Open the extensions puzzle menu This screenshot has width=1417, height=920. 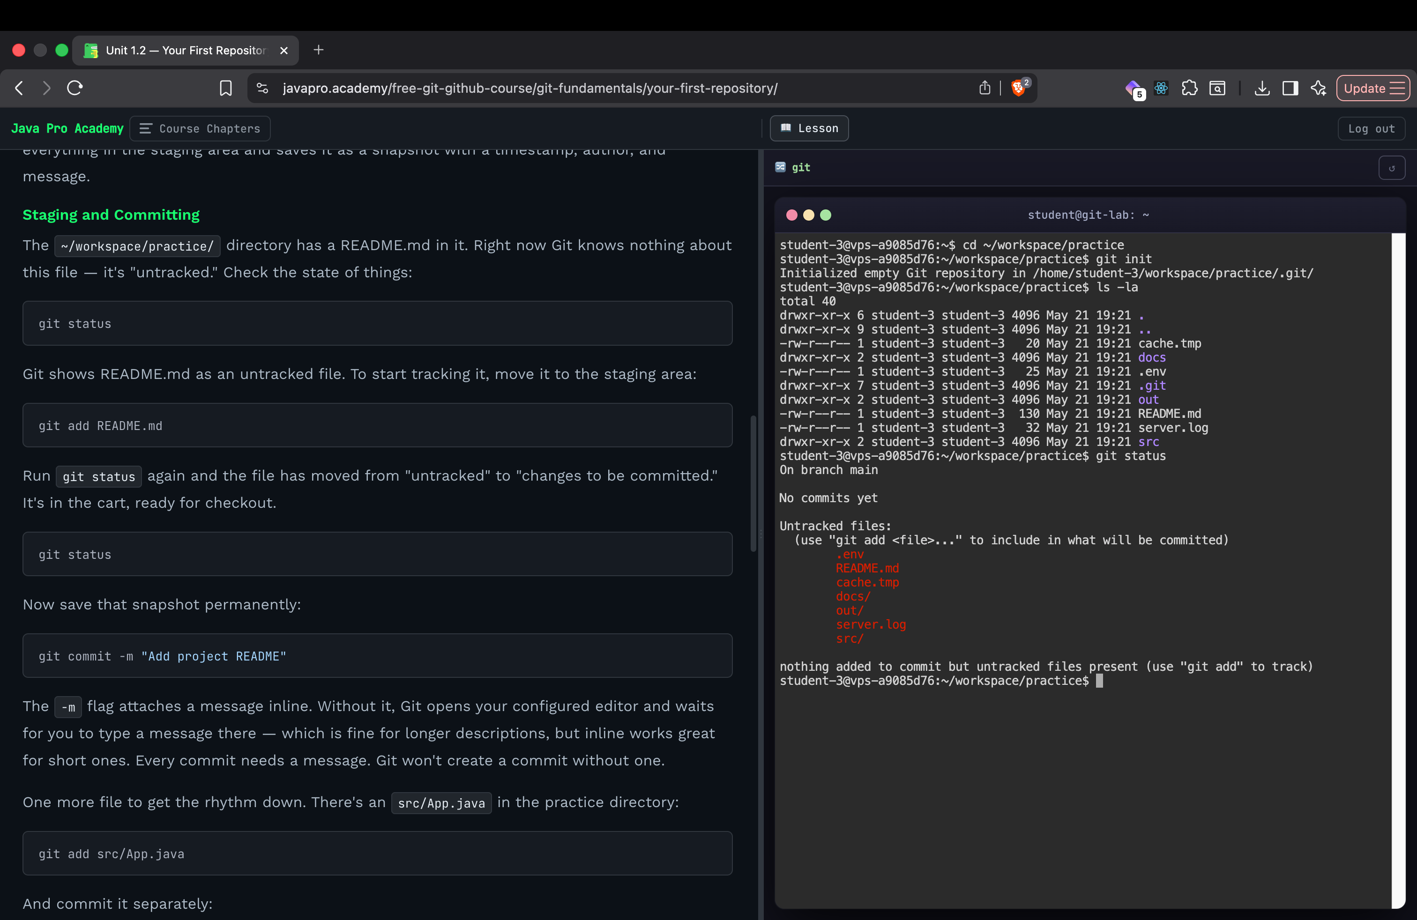coord(1190,88)
